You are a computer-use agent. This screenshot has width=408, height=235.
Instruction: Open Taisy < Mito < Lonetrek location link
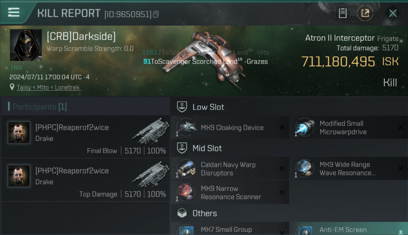pyautogui.click(x=48, y=87)
